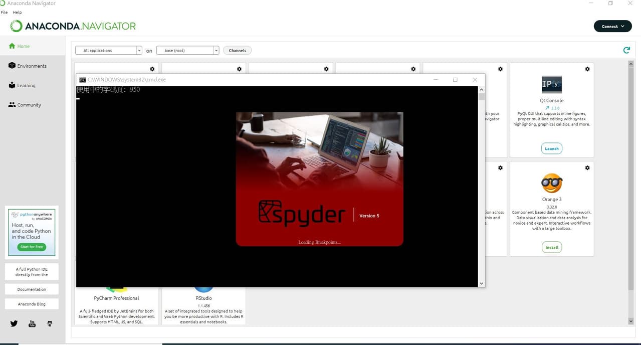Click Start for Free on PythonAnywhere ad
641x345 pixels.
(x=32, y=247)
